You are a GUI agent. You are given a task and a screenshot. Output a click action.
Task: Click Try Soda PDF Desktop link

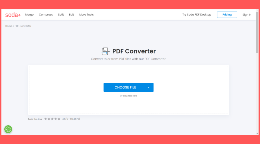pyautogui.click(x=197, y=15)
